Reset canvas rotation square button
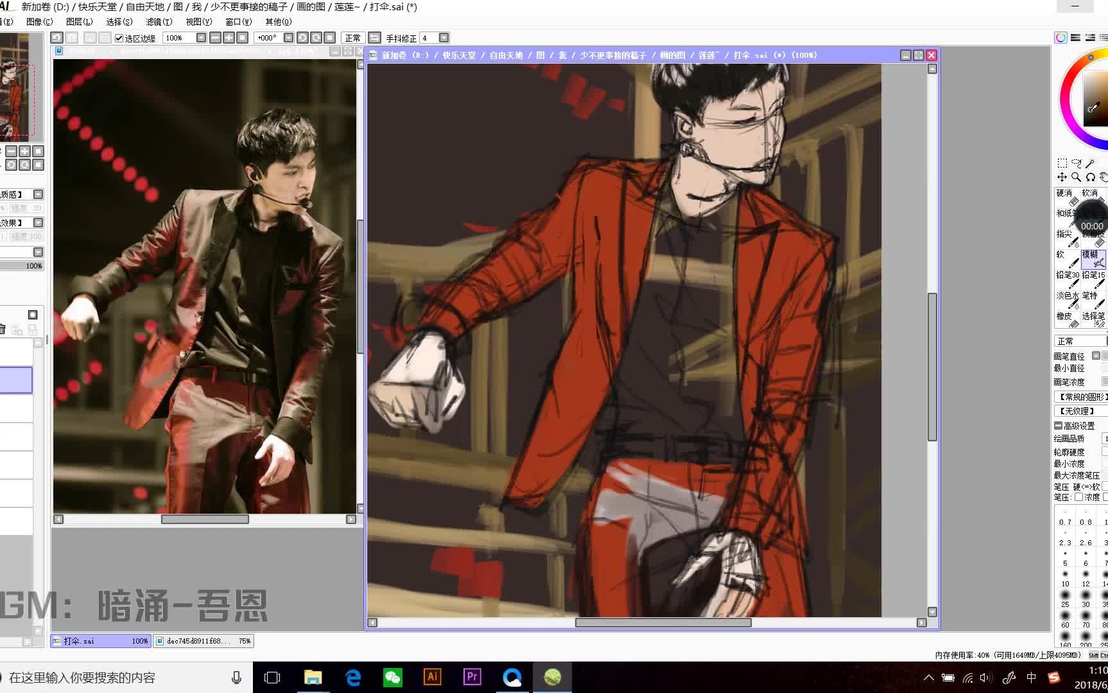This screenshot has height=693, width=1108. tap(329, 38)
